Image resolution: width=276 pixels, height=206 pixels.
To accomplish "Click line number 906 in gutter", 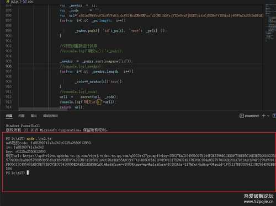I will click(x=9, y=66).
